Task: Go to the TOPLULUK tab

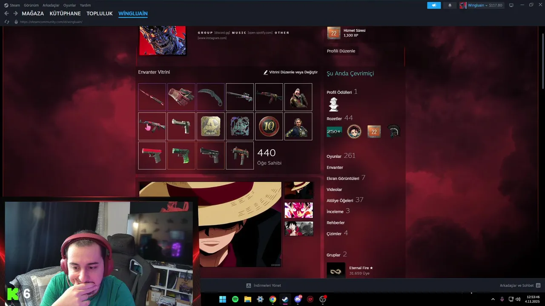Action: click(x=100, y=14)
